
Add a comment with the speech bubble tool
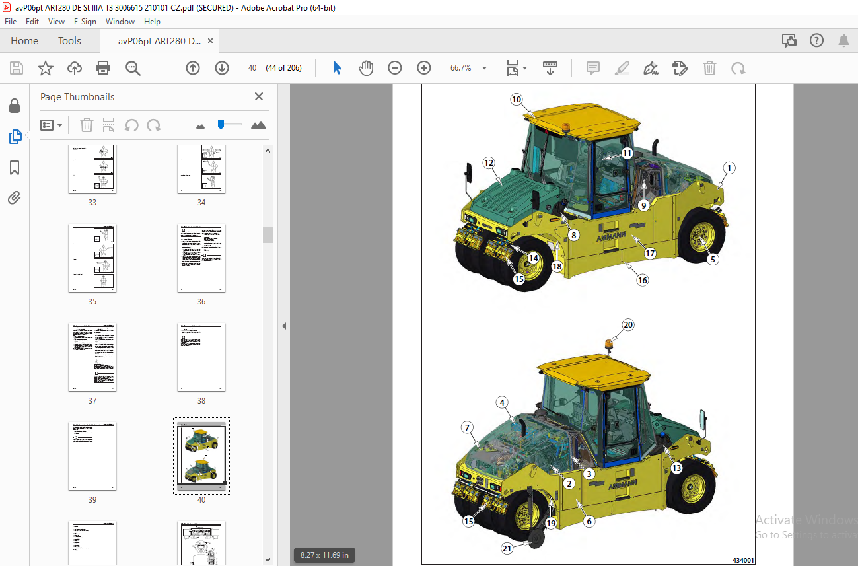592,68
